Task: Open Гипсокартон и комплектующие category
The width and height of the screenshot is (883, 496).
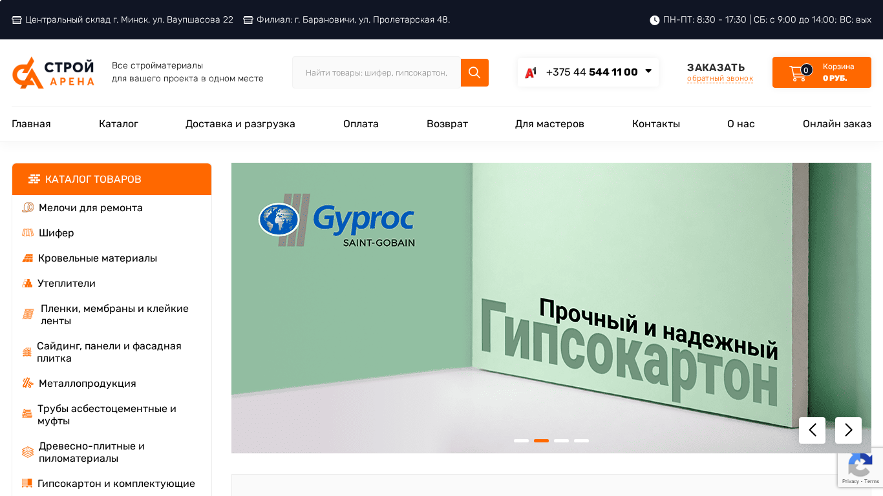Action: 116,484
